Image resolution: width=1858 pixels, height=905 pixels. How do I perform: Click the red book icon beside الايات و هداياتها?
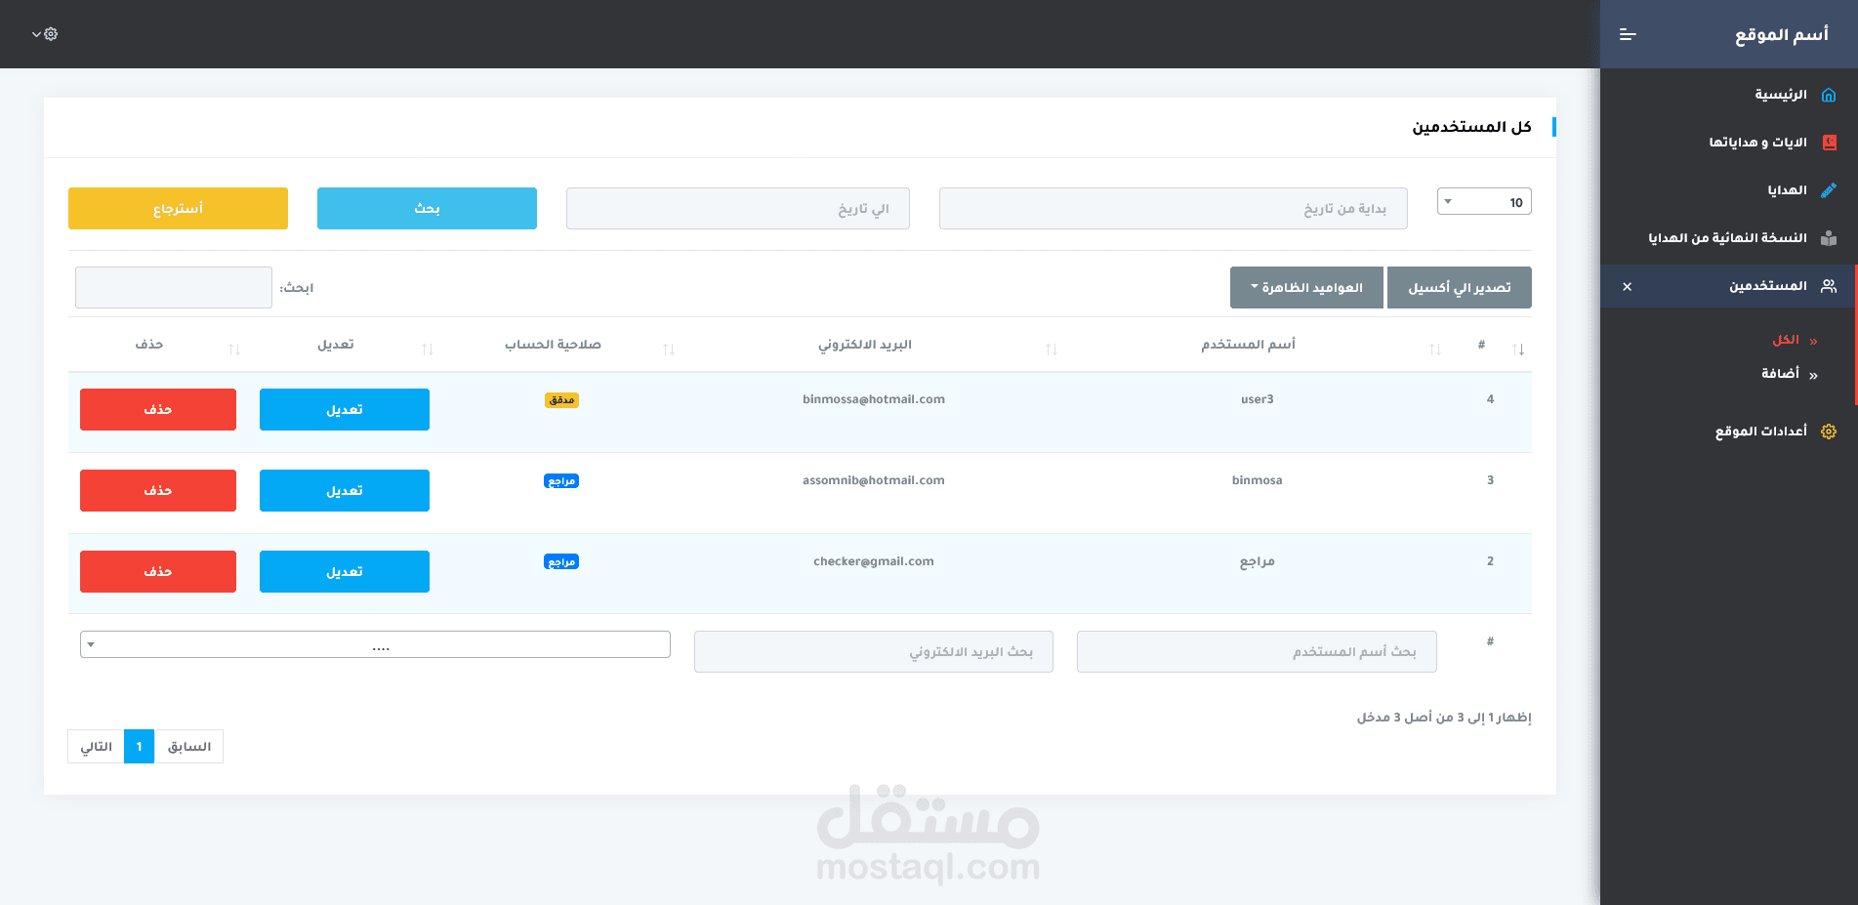click(x=1829, y=143)
